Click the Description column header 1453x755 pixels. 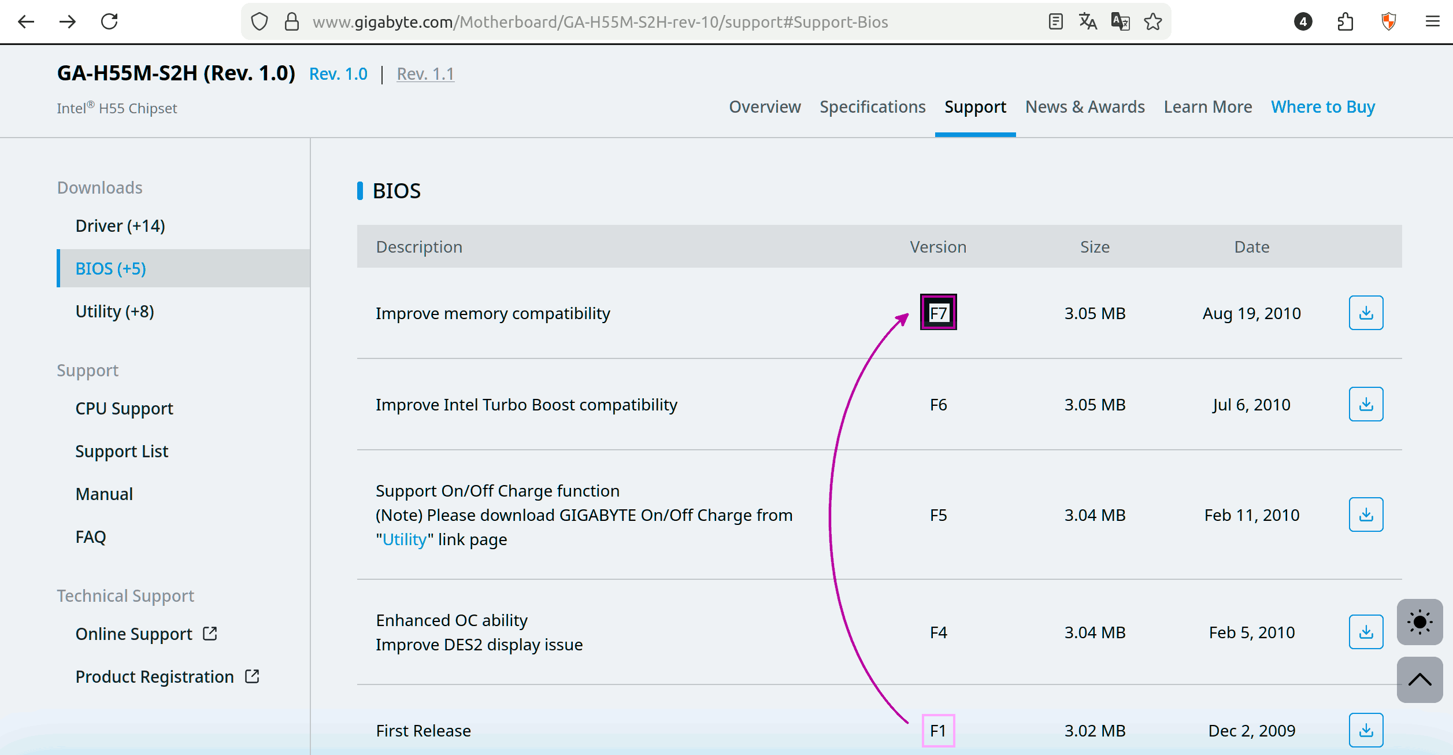[x=419, y=247]
